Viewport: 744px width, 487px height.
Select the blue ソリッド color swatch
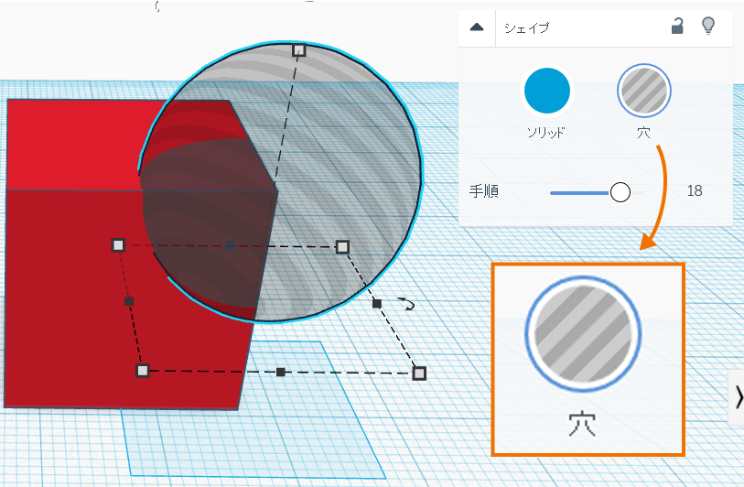pyautogui.click(x=547, y=91)
